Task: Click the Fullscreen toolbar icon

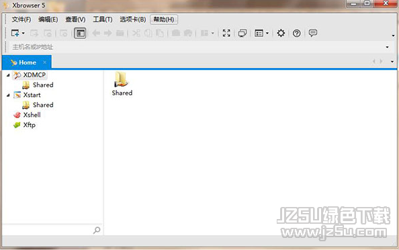Action: (226, 33)
